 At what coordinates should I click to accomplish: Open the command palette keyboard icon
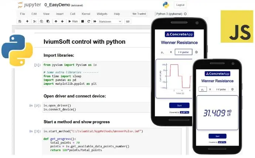click(x=127, y=21)
